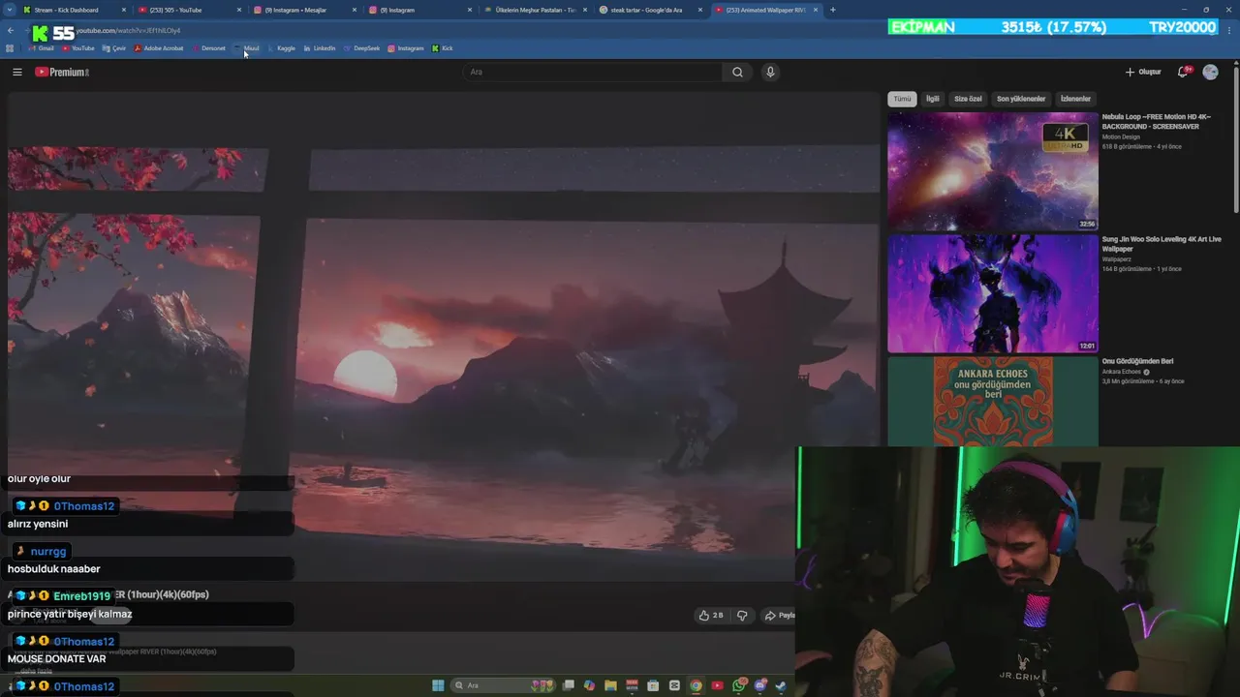This screenshot has height=697, width=1240.
Task: Open the YouTube hamburger guide menu
Action: click(16, 72)
